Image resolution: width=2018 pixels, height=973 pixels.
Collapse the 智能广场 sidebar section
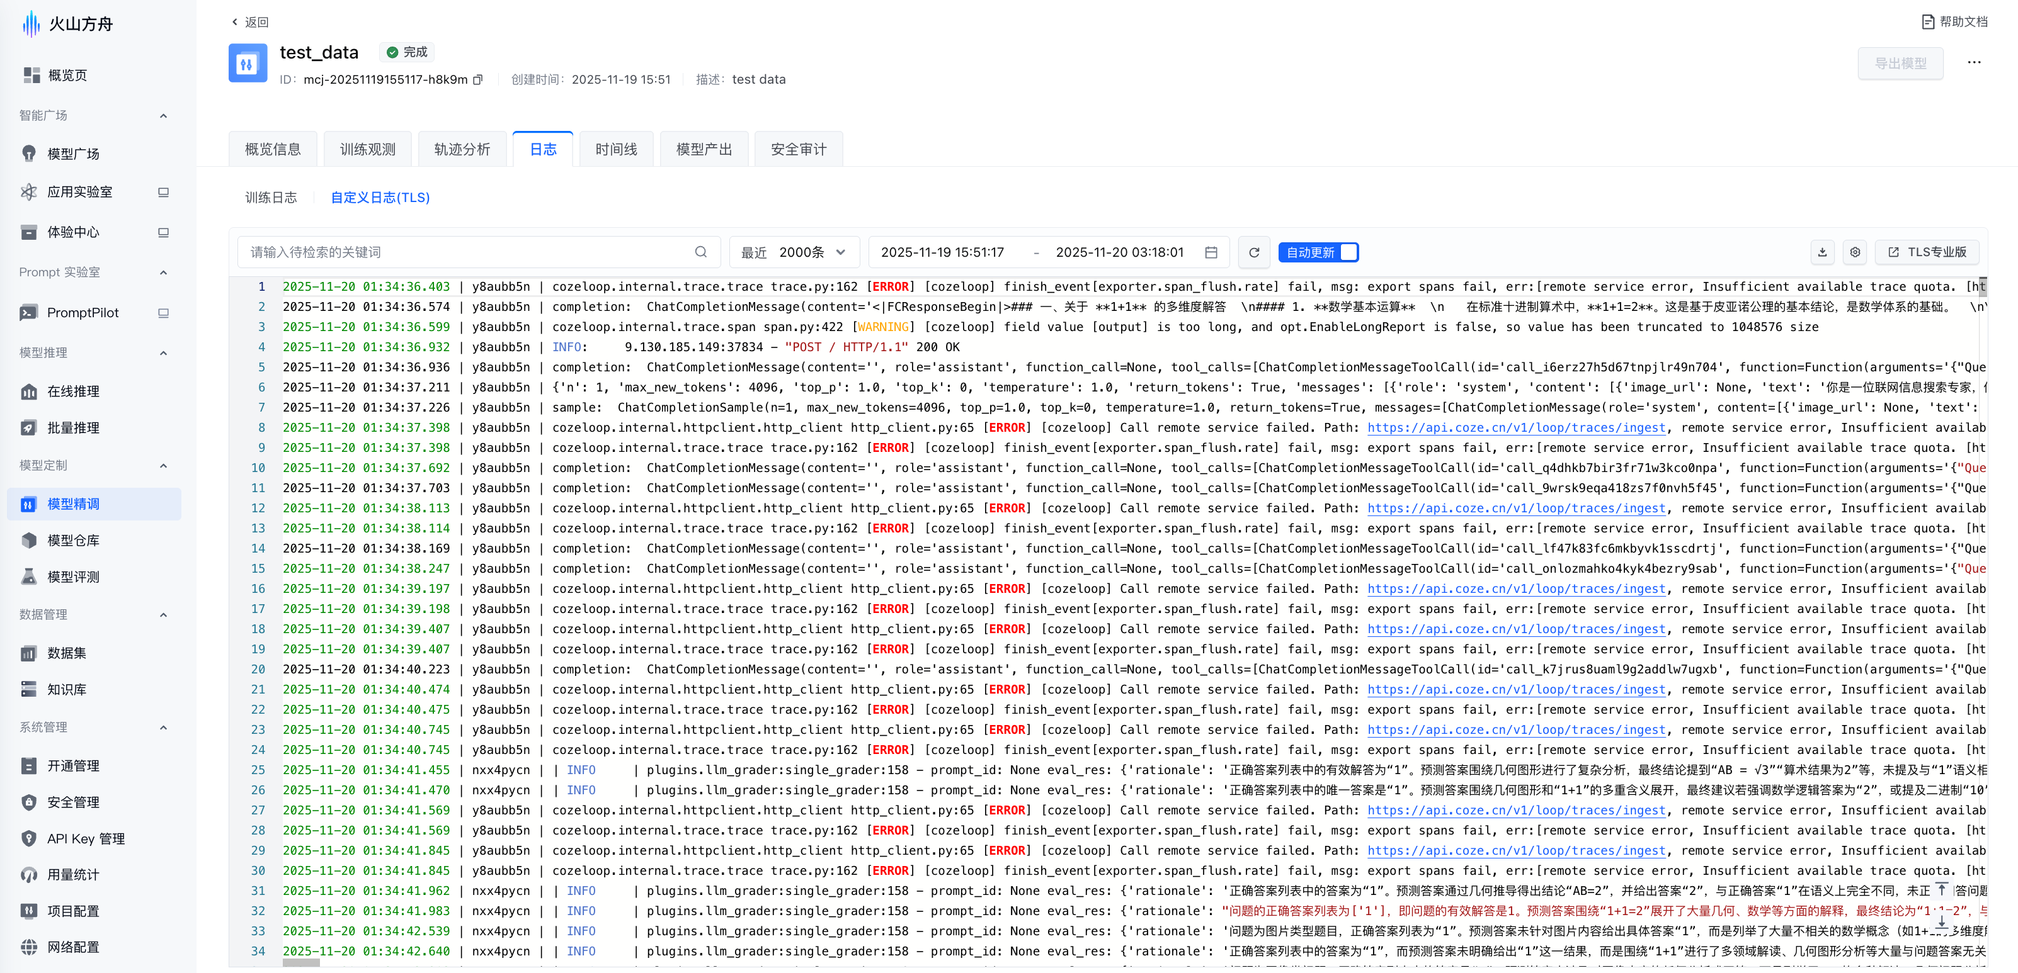tap(163, 116)
